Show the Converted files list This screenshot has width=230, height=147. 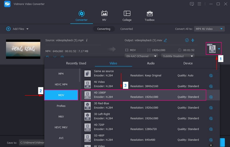click(126, 29)
